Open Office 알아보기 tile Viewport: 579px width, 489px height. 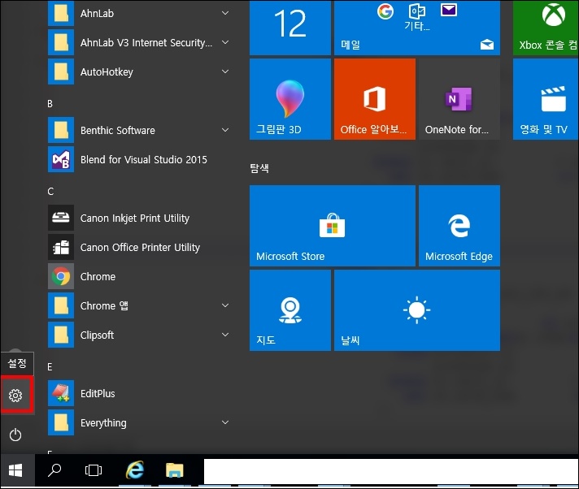coord(375,99)
